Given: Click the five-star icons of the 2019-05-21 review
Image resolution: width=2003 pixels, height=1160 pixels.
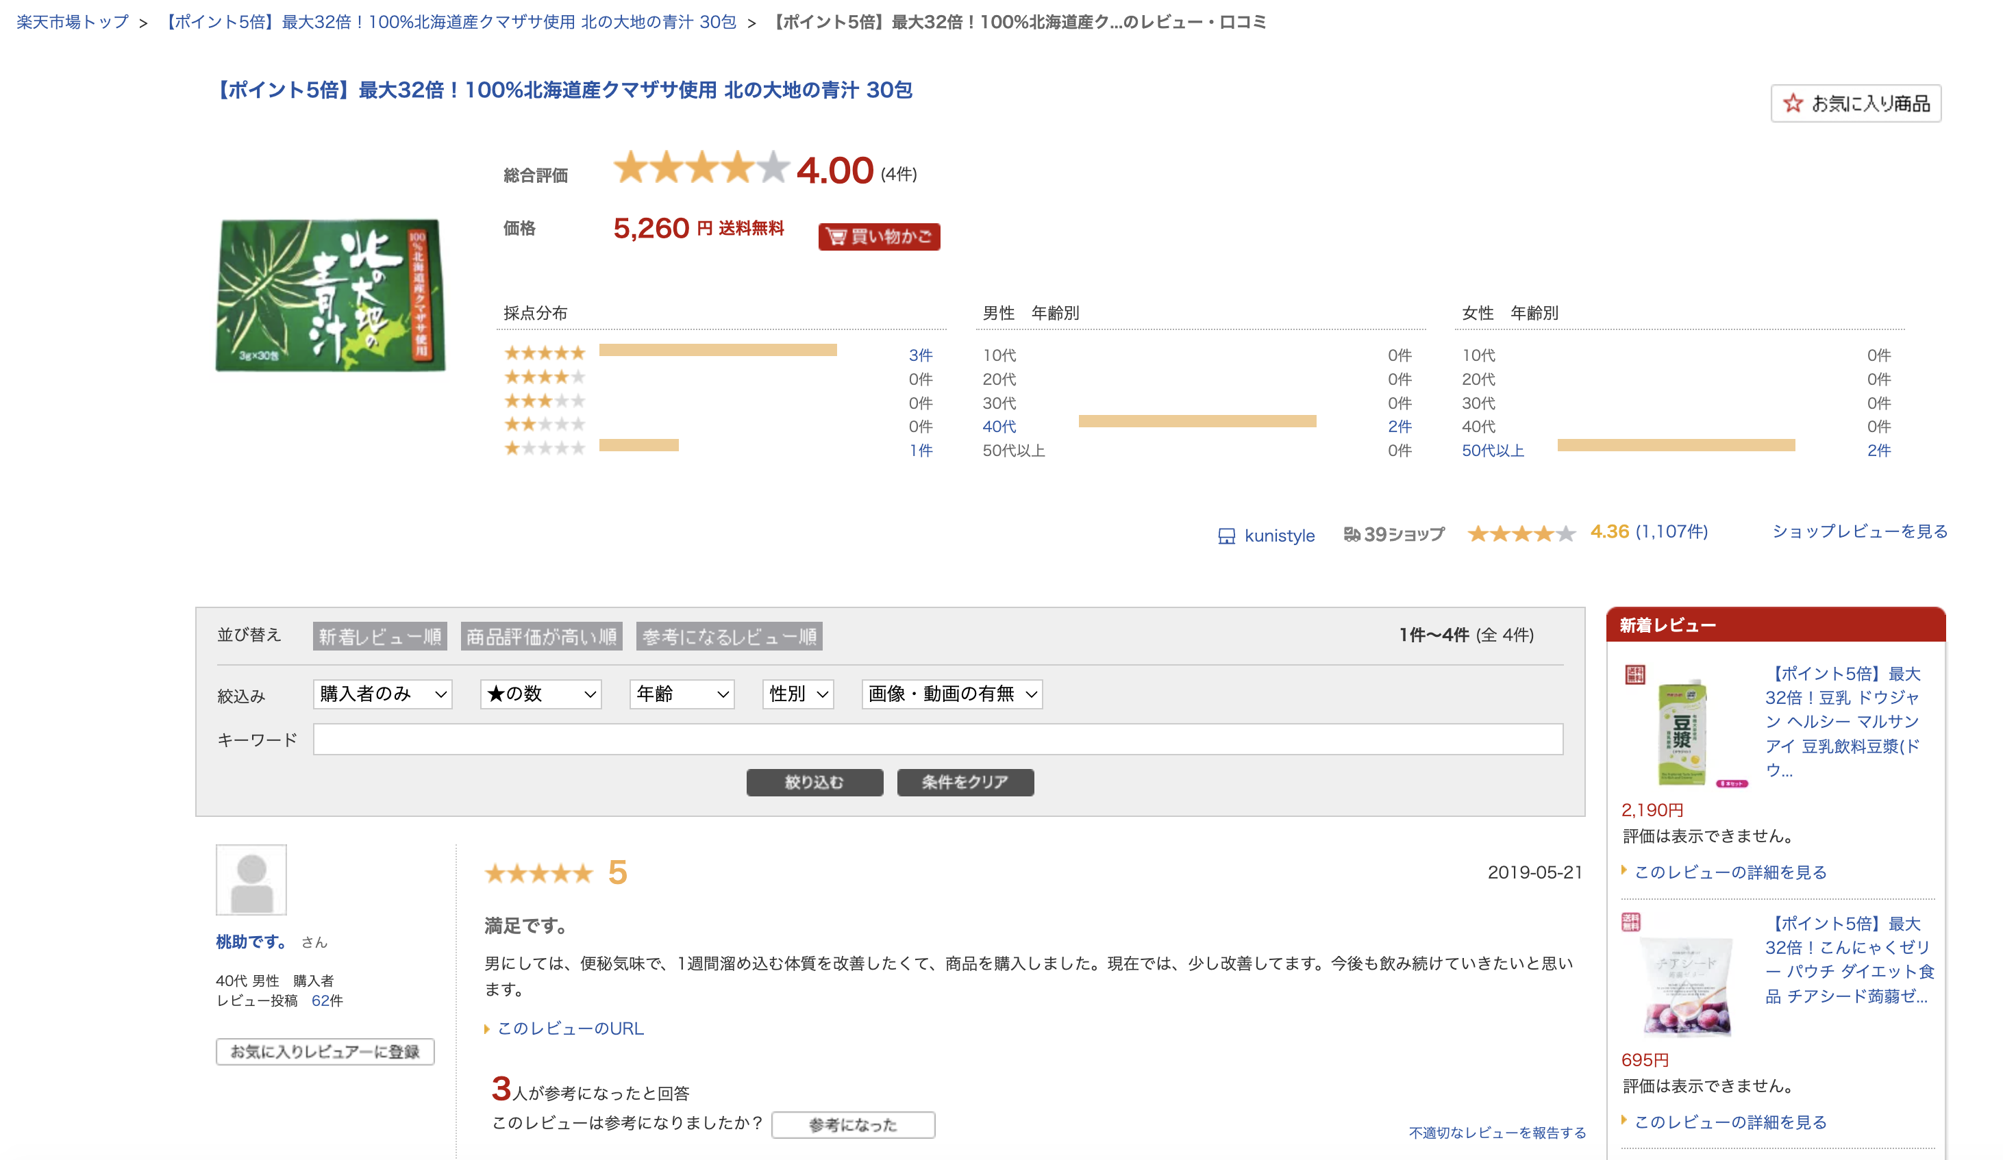Looking at the screenshot, I should click(539, 873).
